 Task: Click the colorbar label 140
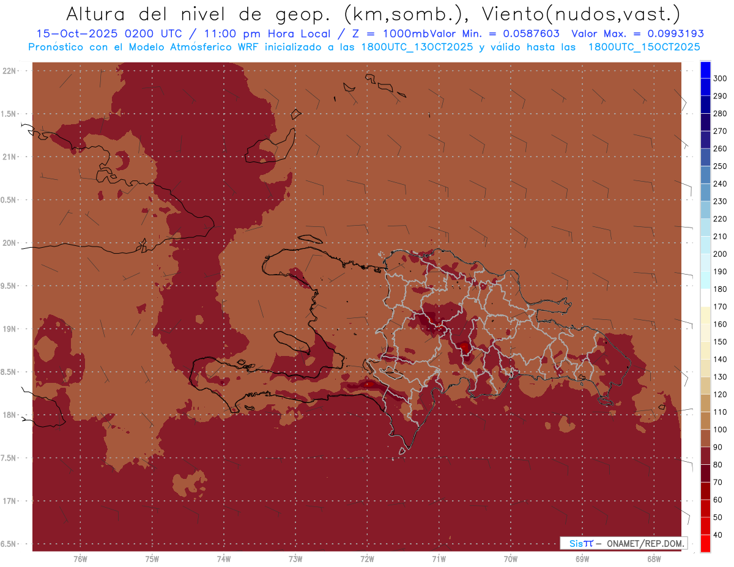pyautogui.click(x=719, y=360)
